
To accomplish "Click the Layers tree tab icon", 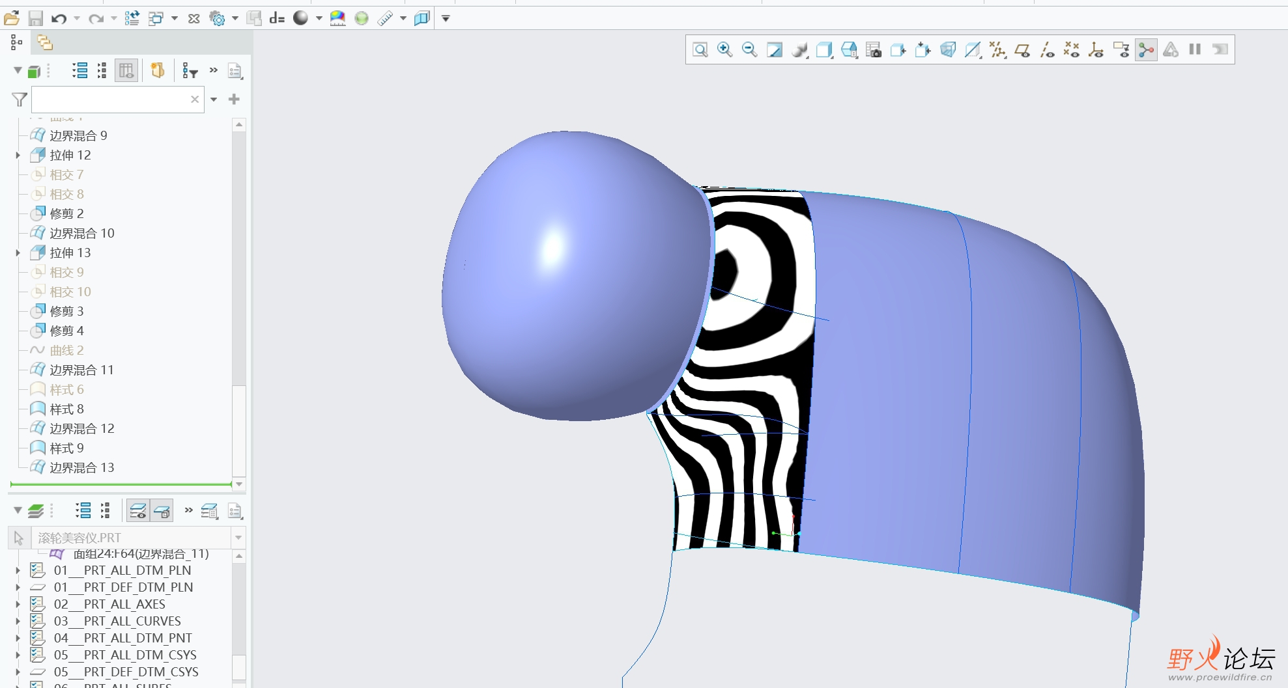I will click(44, 43).
